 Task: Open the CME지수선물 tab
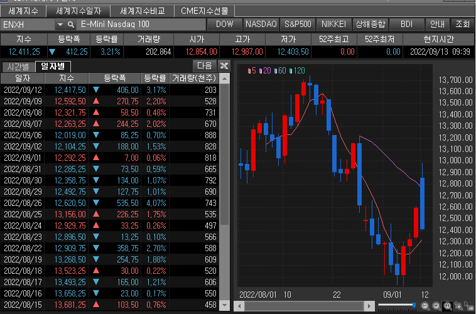(204, 11)
